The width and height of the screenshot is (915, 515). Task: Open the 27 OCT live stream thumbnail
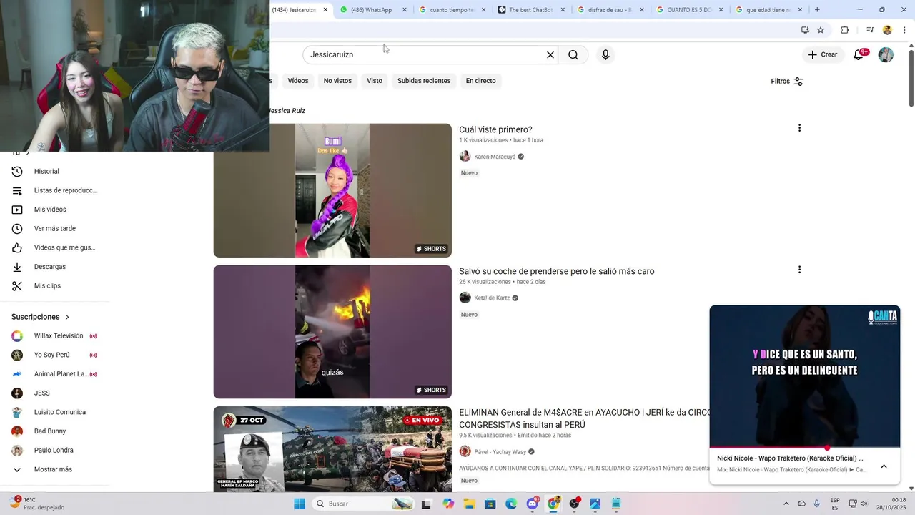coord(332,449)
